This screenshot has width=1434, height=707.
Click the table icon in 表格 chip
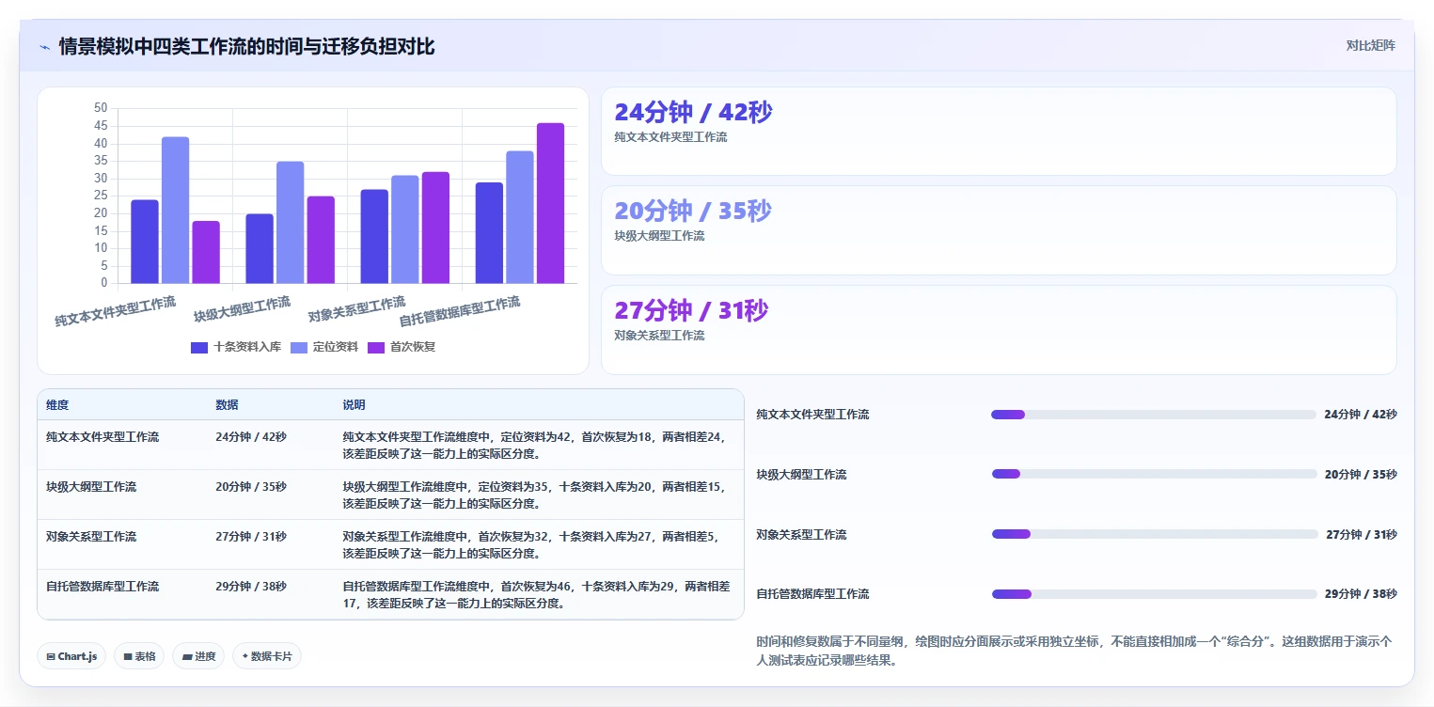(x=128, y=656)
